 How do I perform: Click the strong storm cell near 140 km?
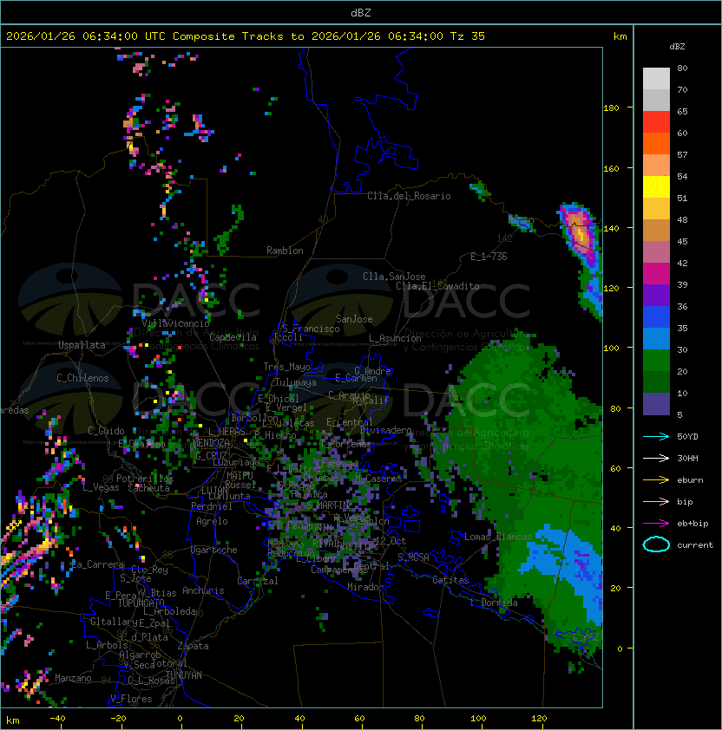click(x=581, y=232)
